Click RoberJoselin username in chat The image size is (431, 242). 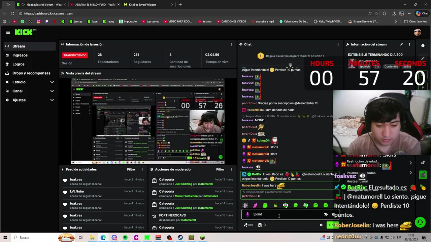tap(252, 186)
